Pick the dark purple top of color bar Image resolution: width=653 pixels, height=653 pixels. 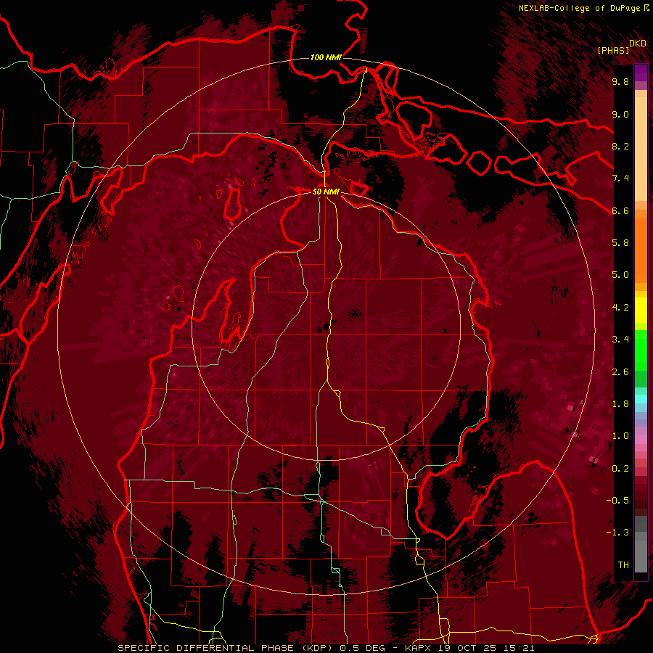(641, 73)
